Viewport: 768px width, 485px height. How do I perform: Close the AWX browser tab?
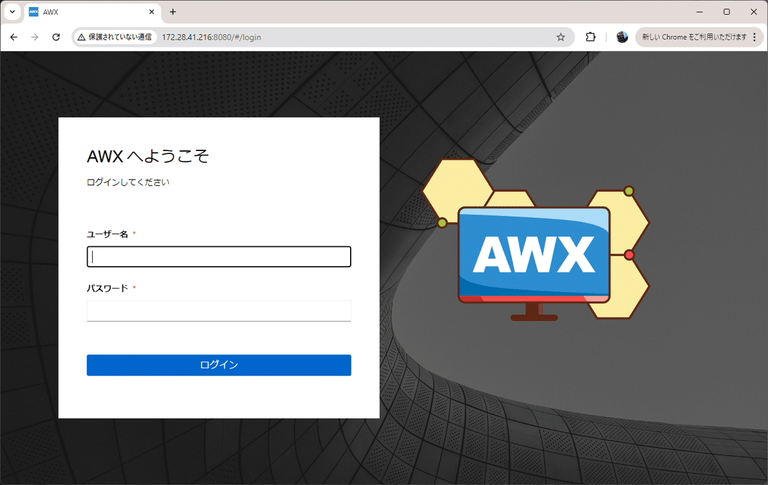pyautogui.click(x=152, y=12)
